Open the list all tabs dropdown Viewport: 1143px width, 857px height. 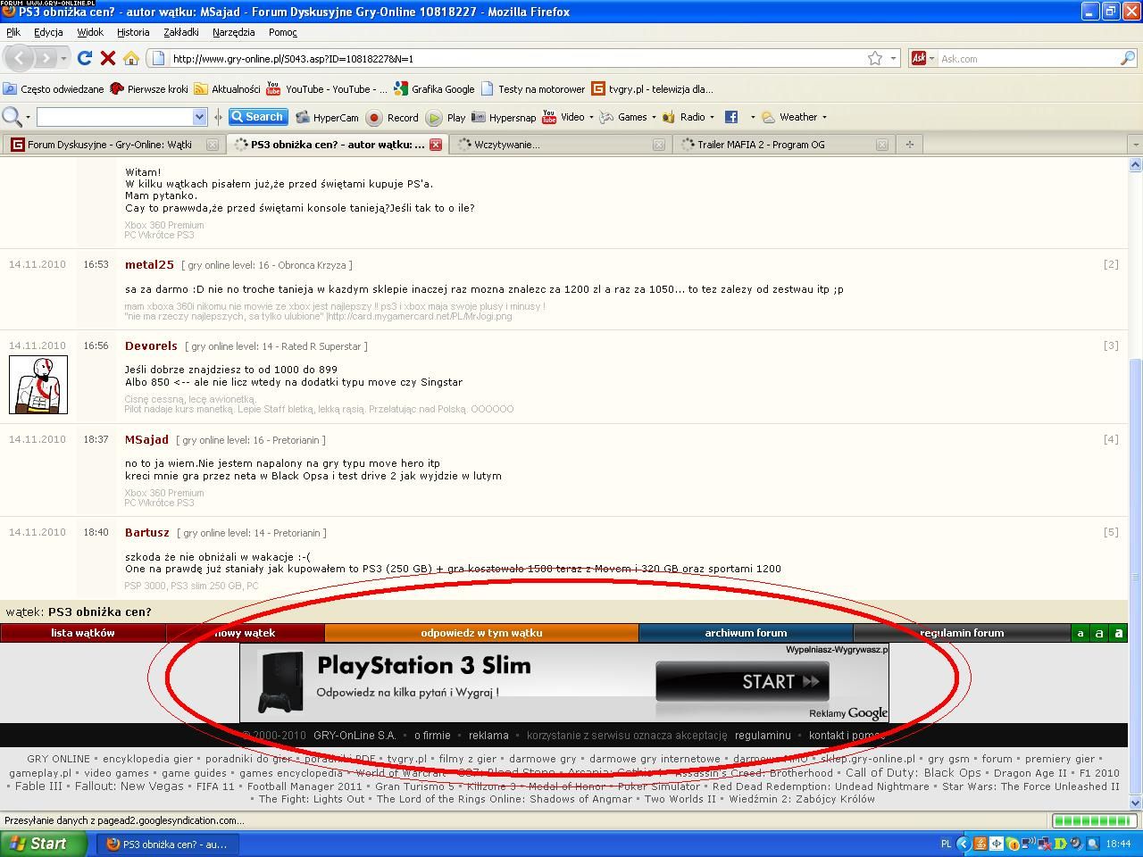1135,145
